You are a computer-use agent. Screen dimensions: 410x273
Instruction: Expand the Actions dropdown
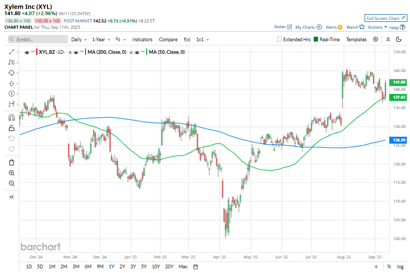(377, 27)
